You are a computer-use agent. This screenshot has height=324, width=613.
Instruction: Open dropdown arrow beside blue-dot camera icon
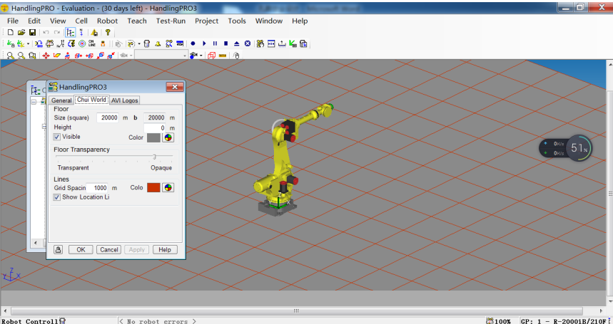(x=201, y=56)
